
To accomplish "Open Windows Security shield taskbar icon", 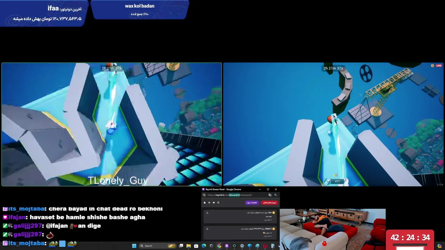I will tap(250, 246).
